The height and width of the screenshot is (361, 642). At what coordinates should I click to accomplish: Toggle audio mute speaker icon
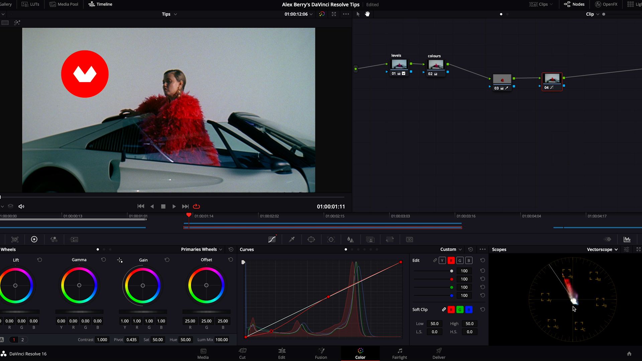pyautogui.click(x=21, y=207)
